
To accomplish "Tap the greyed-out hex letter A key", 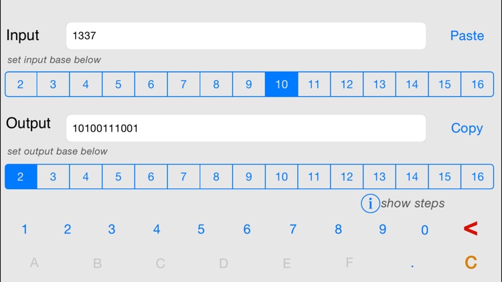I will (34, 263).
